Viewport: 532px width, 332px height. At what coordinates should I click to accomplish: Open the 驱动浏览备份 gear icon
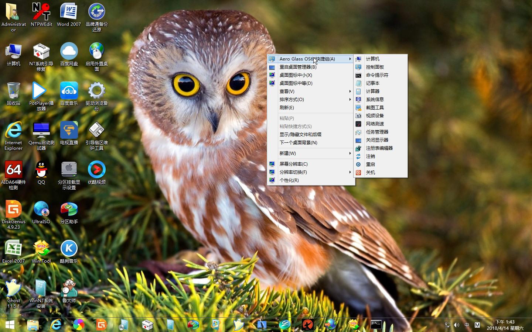click(x=97, y=96)
